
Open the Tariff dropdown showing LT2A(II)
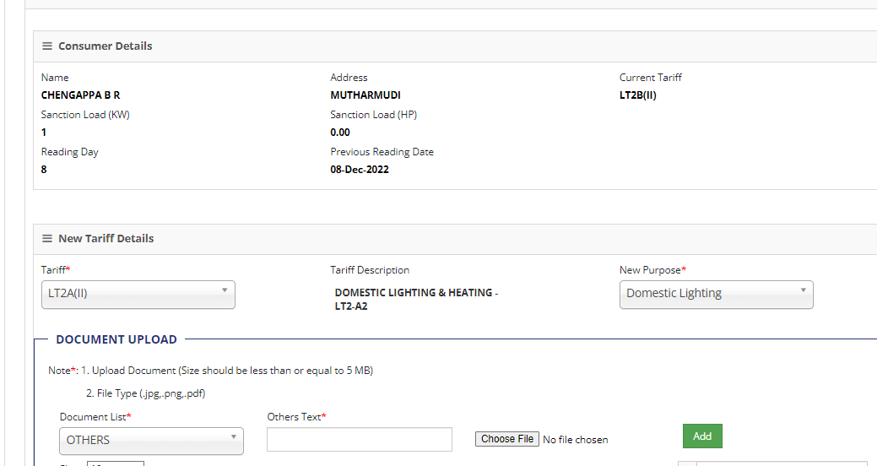(138, 295)
